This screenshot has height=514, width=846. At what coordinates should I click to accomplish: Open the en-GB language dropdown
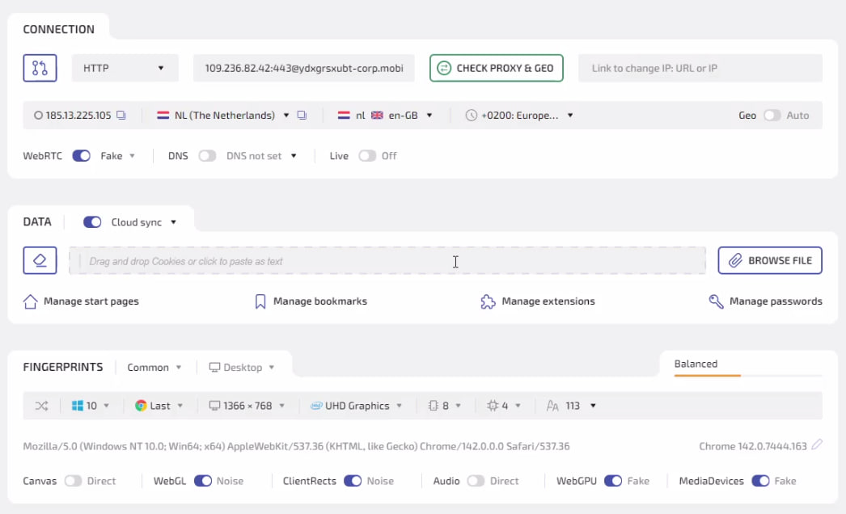429,115
